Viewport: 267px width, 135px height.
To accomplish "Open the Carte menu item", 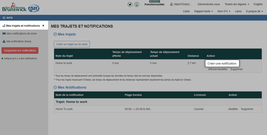I will pyautogui.click(x=186, y=11).
